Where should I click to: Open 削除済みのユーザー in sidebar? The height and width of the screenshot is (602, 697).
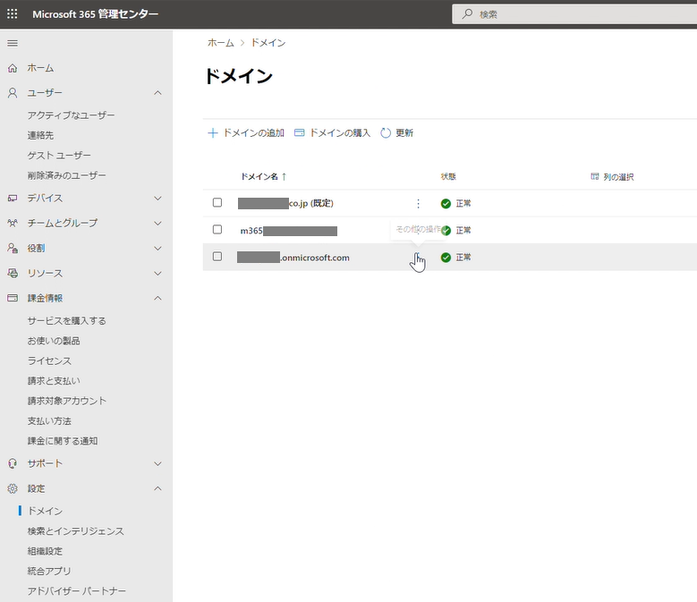(67, 175)
